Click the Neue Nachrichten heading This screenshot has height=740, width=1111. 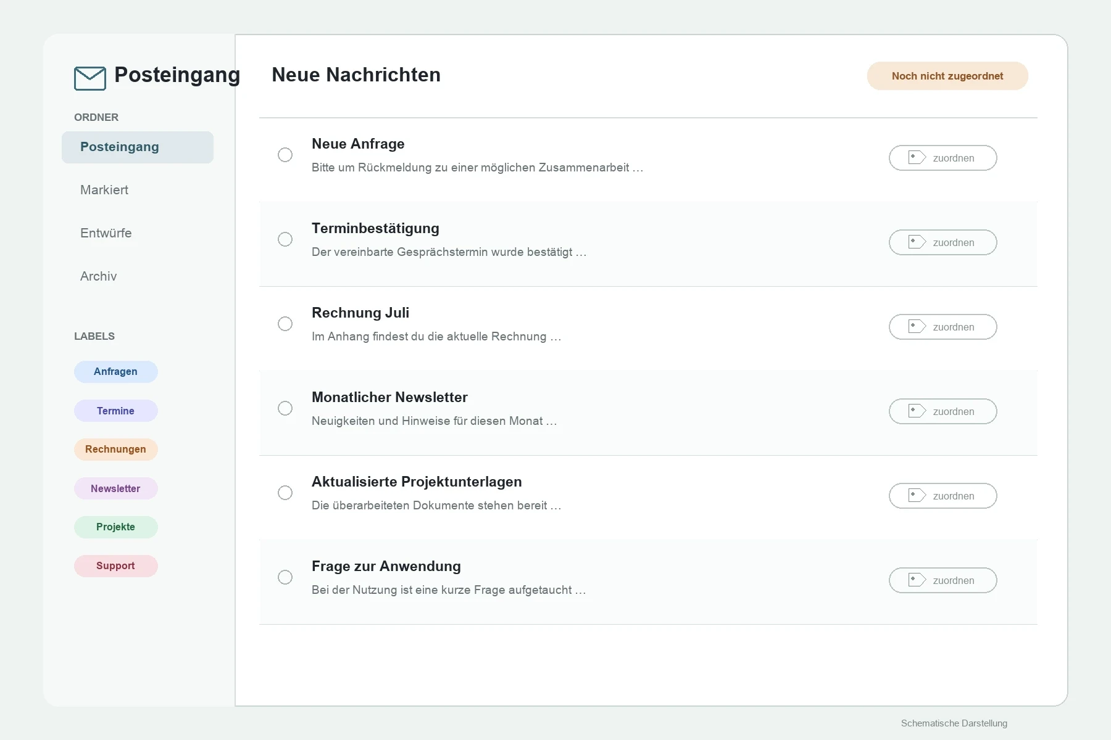(356, 75)
